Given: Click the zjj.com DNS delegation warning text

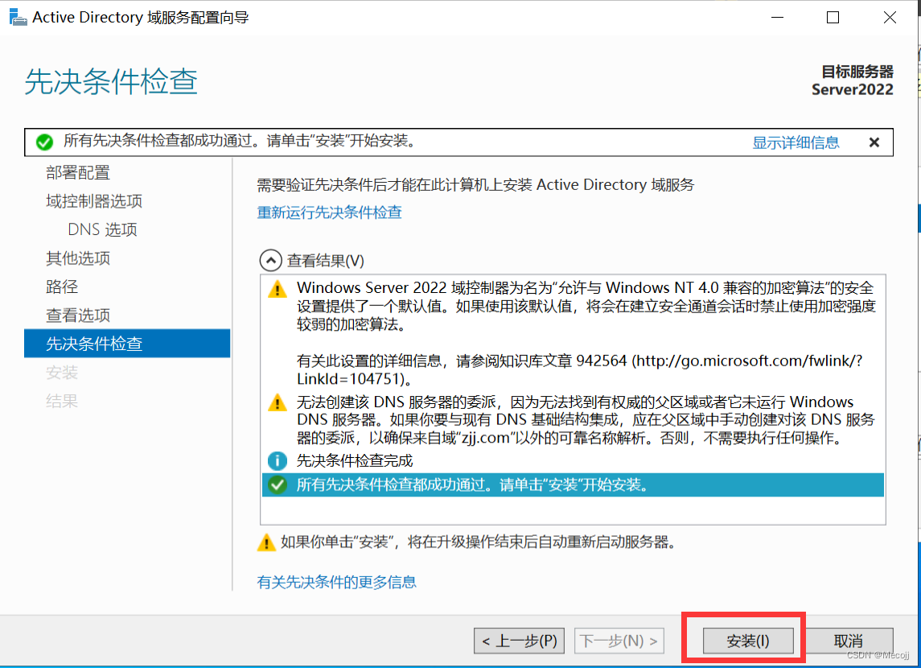Looking at the screenshot, I should (x=586, y=420).
